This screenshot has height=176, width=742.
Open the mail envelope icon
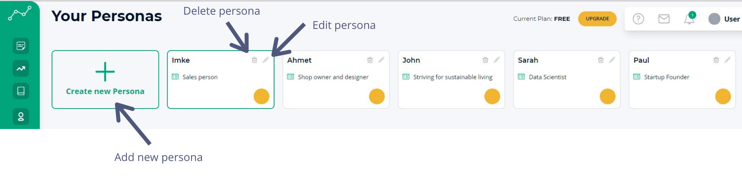click(664, 19)
